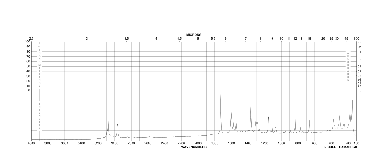Click the 80 transmittance tick label
The width and height of the screenshot is (386, 166).
[x=28, y=52]
